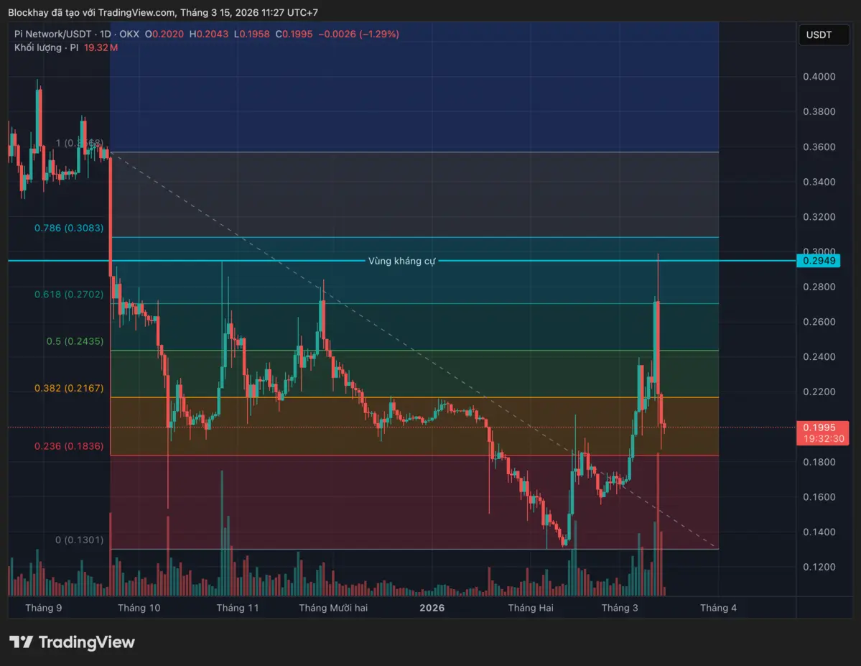Click the current price label 0.1995
This screenshot has width=861, height=666.
pos(818,427)
